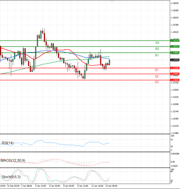Select the 1.34050 red price tag
This screenshot has width=180, height=189.
[175, 74]
